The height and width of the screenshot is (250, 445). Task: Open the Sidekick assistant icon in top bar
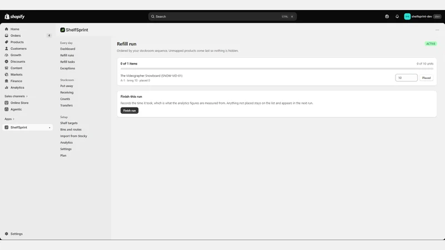387,17
